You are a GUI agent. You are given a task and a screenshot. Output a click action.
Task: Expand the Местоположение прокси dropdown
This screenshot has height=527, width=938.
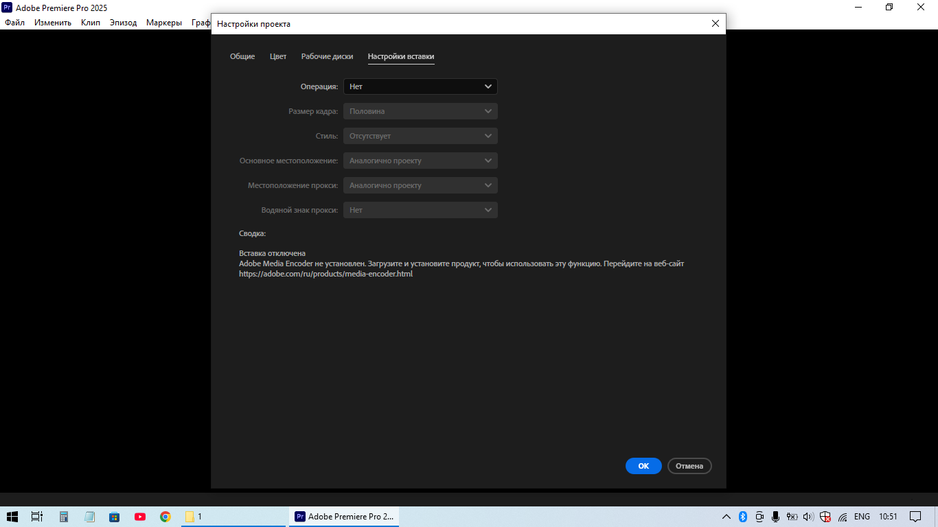tap(420, 185)
